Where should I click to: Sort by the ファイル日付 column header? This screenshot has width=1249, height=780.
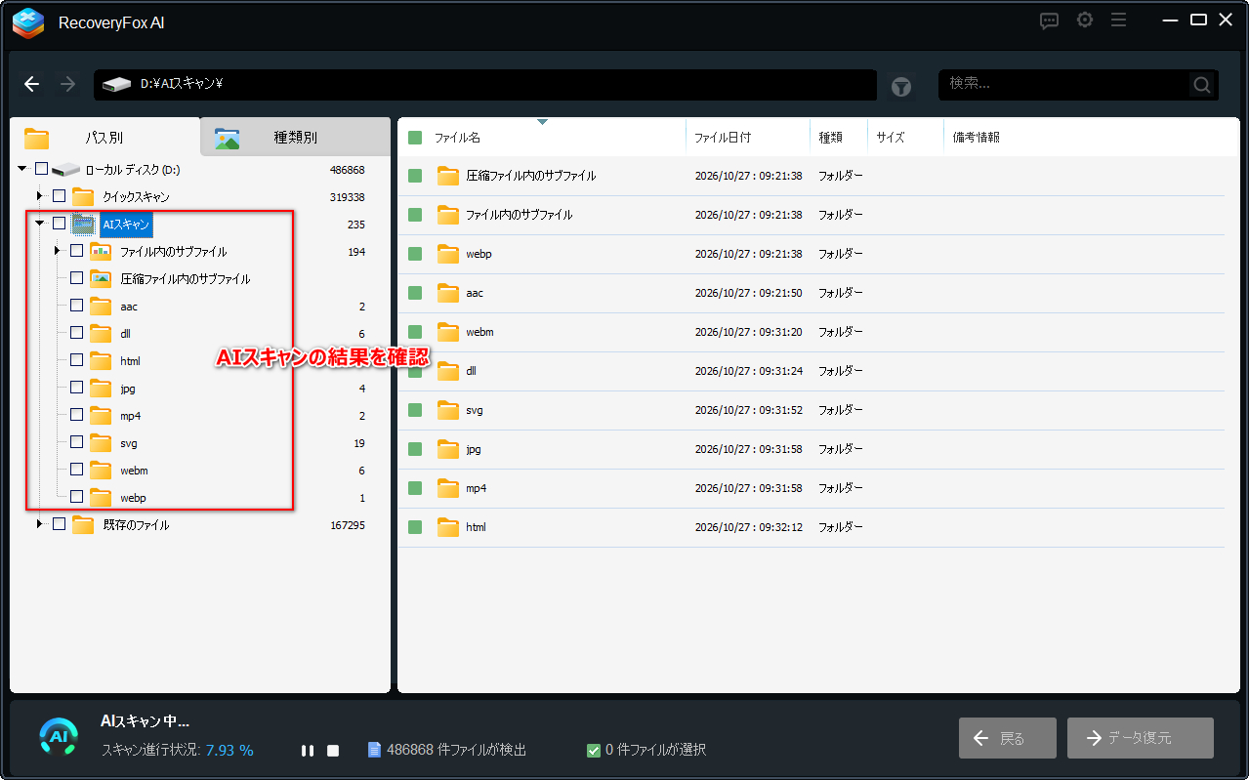723,138
